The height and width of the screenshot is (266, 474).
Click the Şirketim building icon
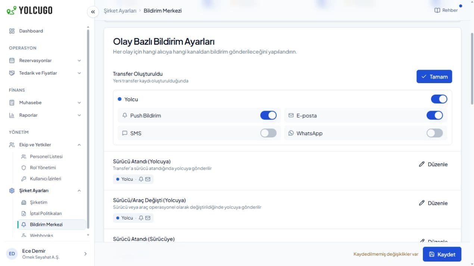pyautogui.click(x=24, y=202)
